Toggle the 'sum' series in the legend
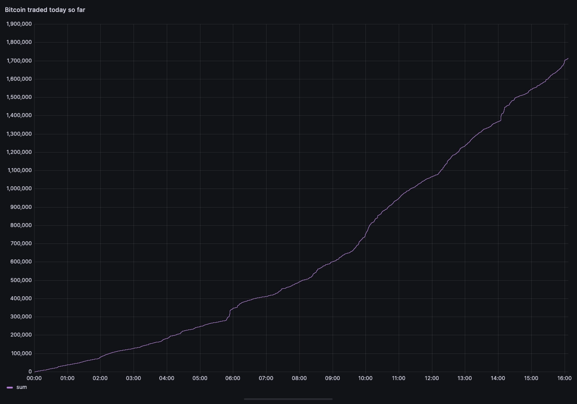The width and height of the screenshot is (577, 404). point(21,387)
